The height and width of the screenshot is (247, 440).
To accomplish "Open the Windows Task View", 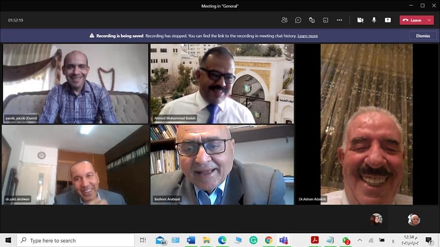I will (143, 240).
